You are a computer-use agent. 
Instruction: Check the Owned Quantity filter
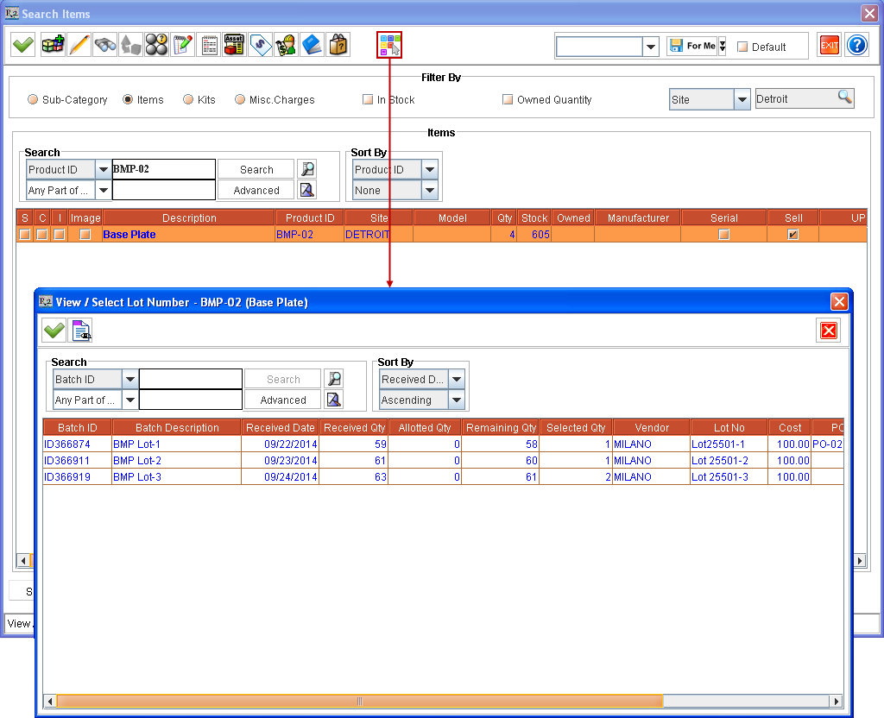[x=508, y=99]
